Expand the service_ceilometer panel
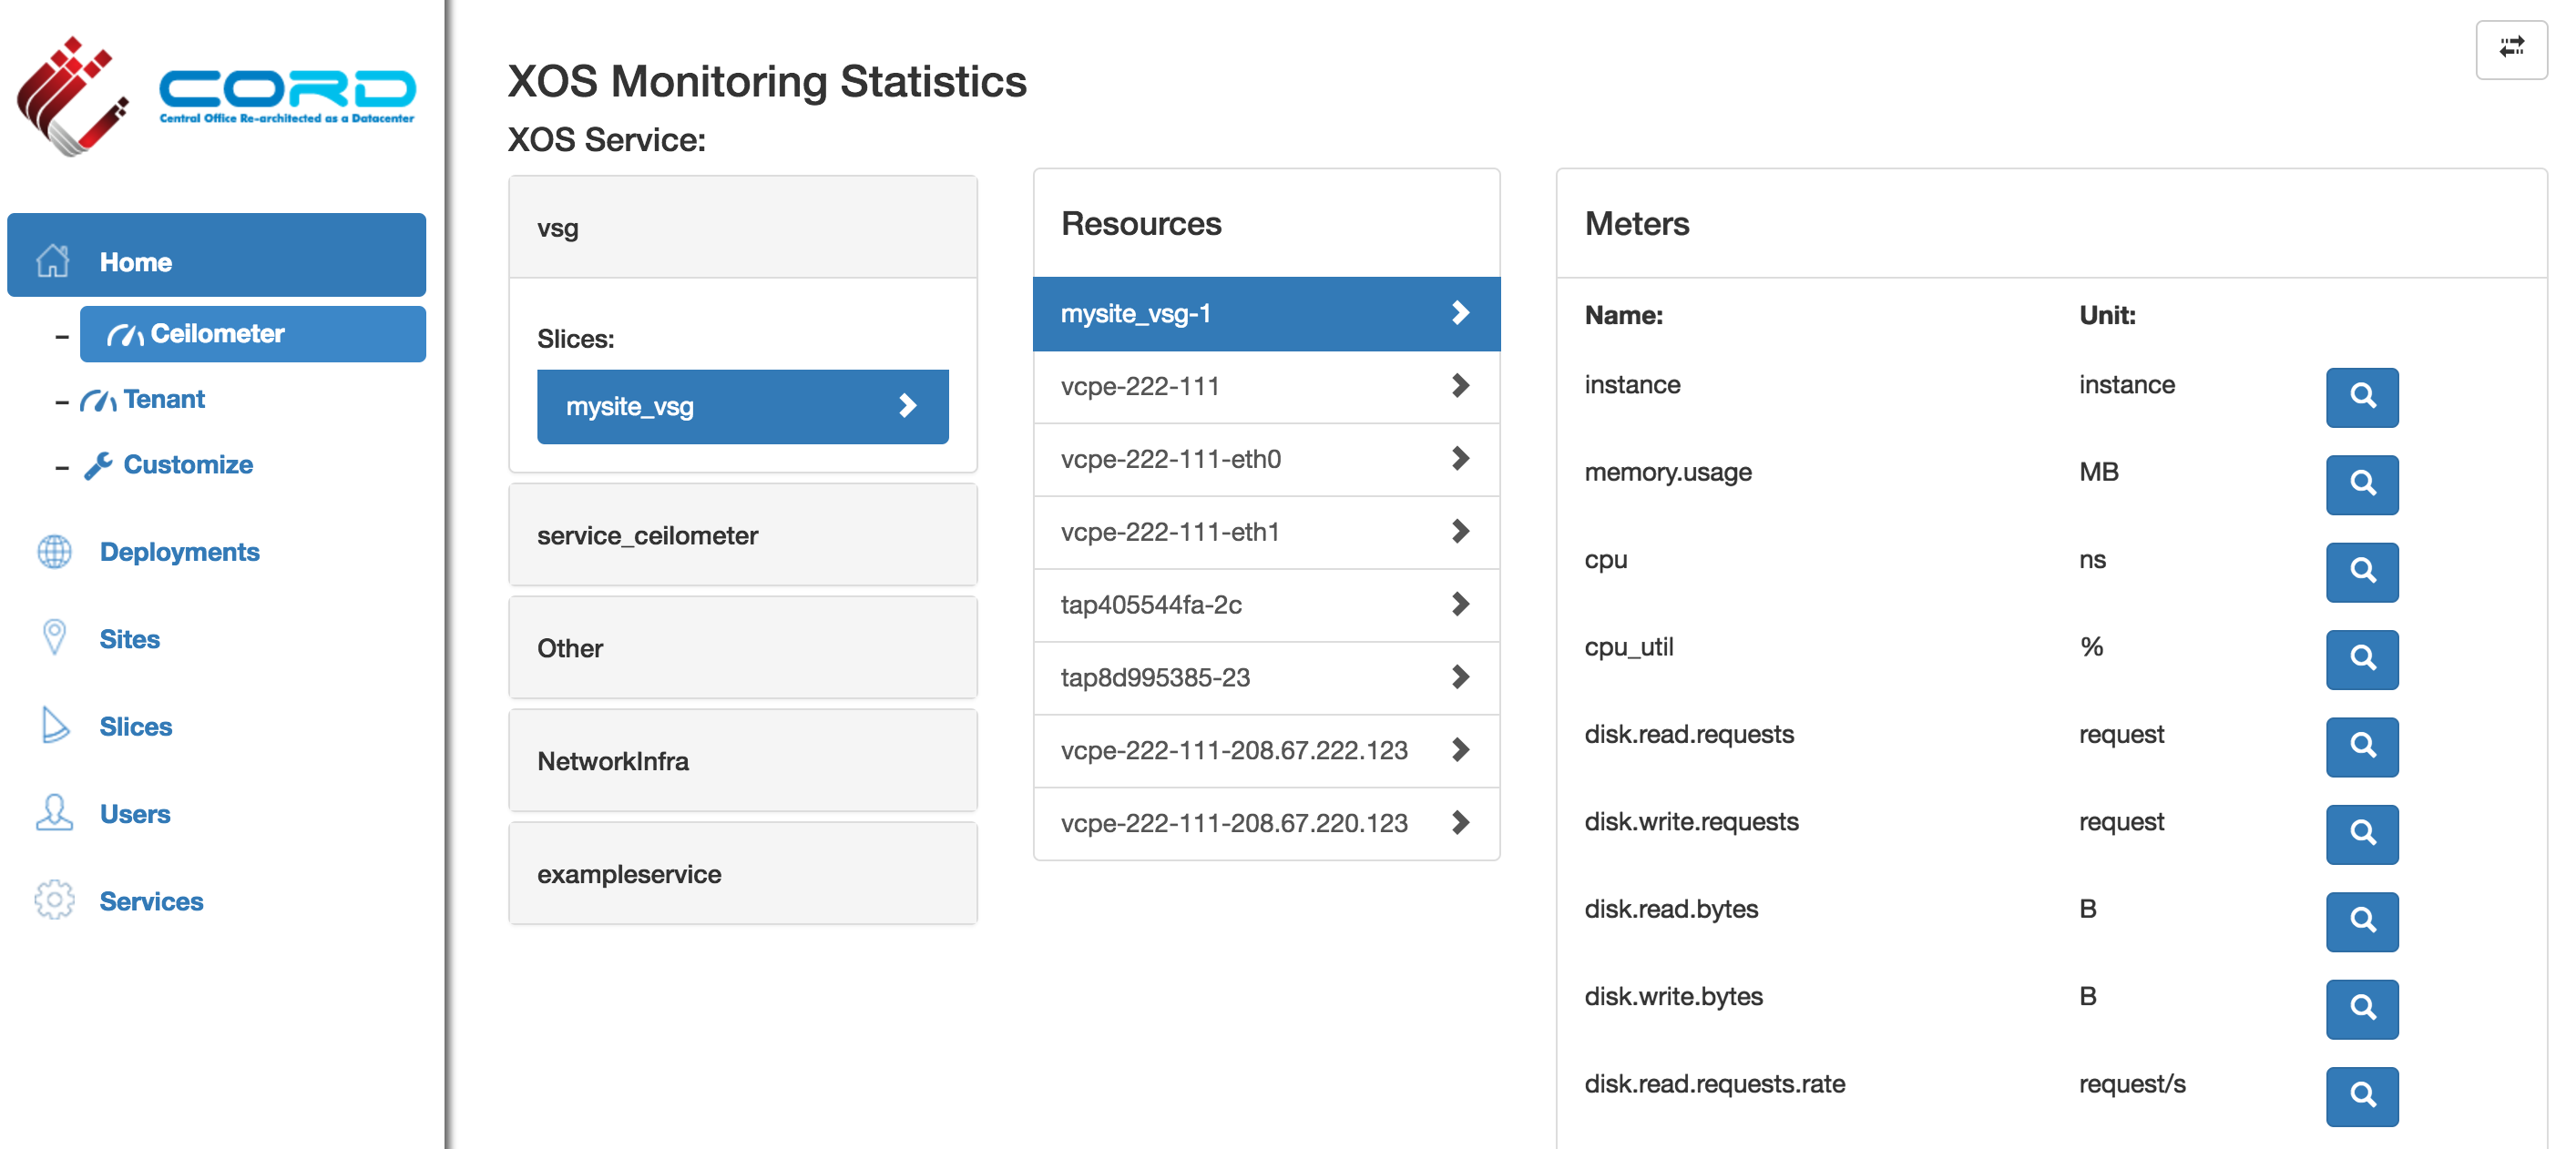This screenshot has width=2576, height=1149. click(x=742, y=534)
